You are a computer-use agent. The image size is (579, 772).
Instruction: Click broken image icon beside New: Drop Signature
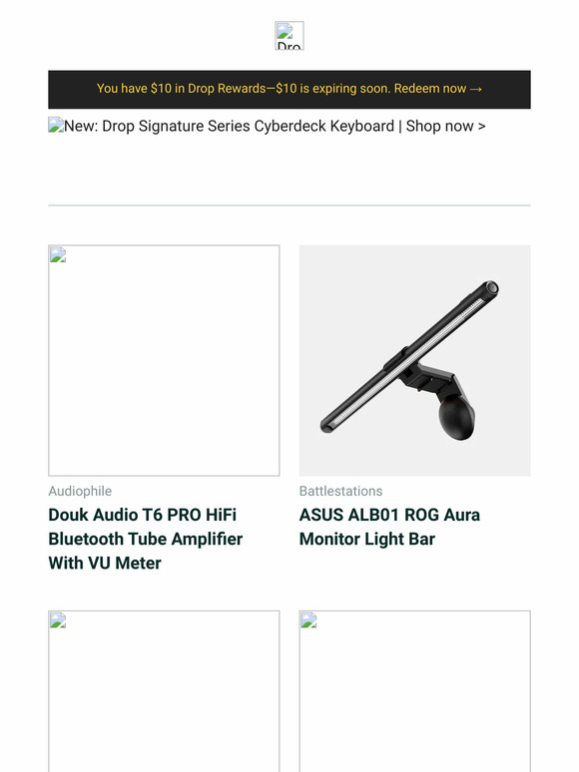pyautogui.click(x=56, y=125)
